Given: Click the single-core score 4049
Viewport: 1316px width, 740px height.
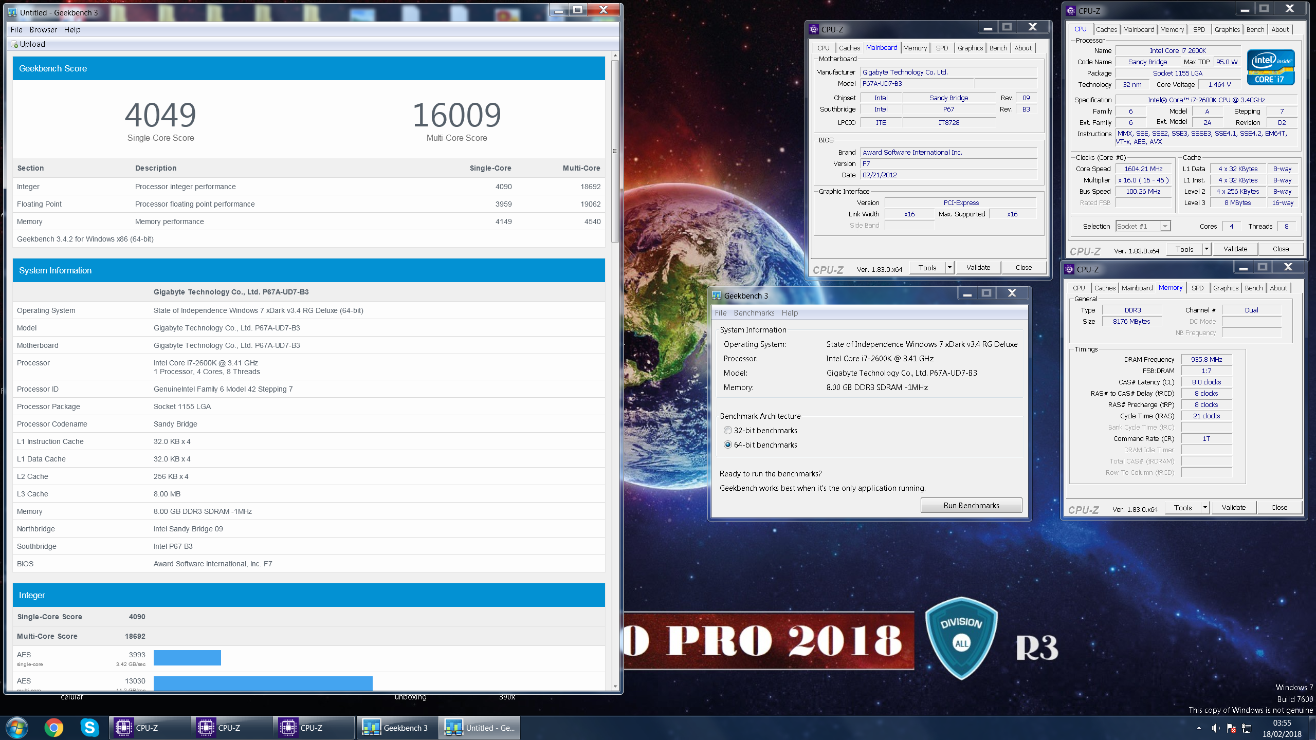Looking at the screenshot, I should [x=160, y=115].
